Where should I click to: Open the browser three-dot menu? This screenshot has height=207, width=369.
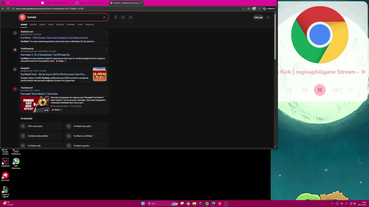259,9
